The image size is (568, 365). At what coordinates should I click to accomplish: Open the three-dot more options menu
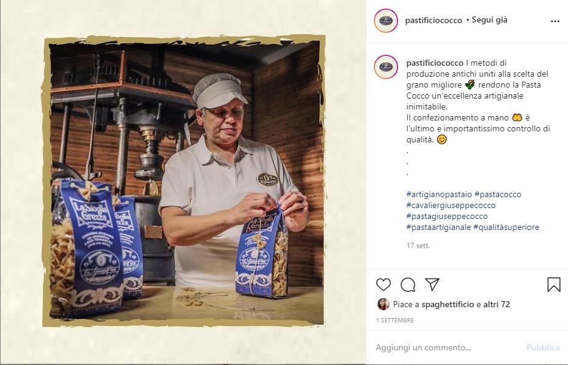[x=555, y=21]
